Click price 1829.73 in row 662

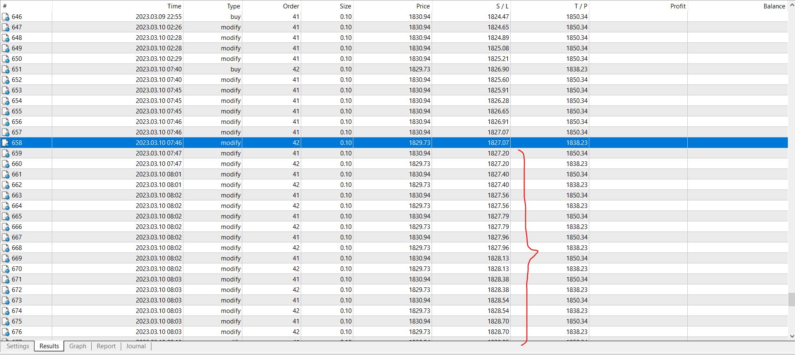point(419,185)
